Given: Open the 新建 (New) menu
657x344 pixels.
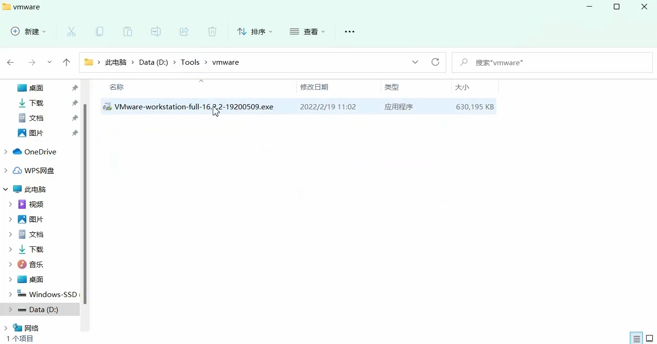Looking at the screenshot, I should click(29, 31).
